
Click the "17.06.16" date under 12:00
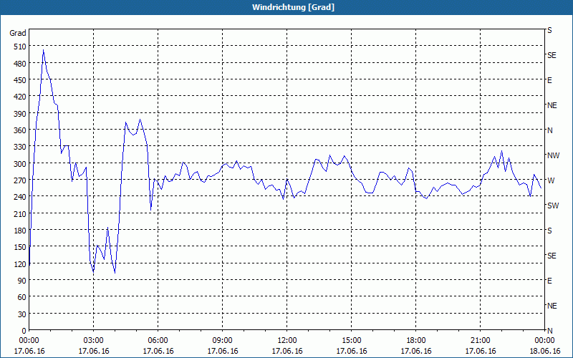[x=287, y=352]
